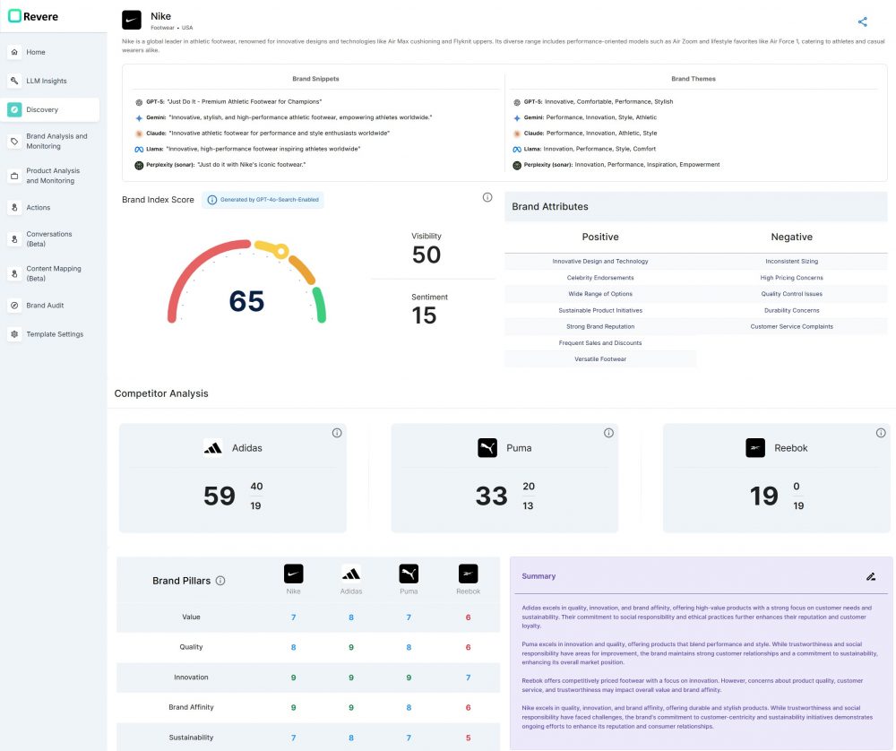Select the Adidas competitor card name
The image size is (896, 751).
coord(246,447)
